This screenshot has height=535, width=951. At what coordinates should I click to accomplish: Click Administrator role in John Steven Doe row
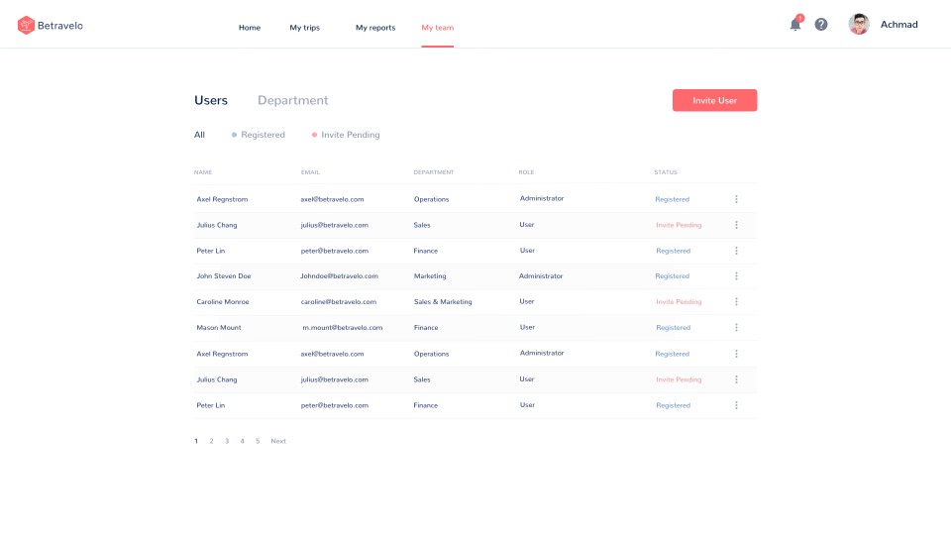point(541,276)
